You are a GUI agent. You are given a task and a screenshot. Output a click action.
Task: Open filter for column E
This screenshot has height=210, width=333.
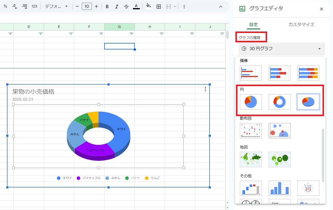pyautogui.click(x=71, y=34)
